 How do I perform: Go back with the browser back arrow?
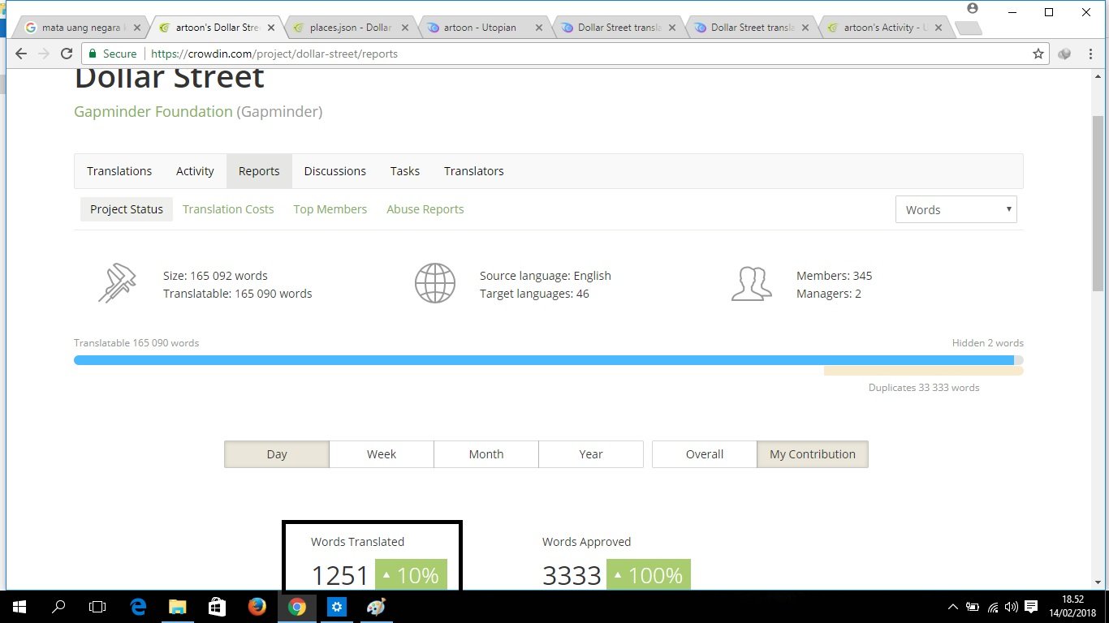[x=21, y=54]
